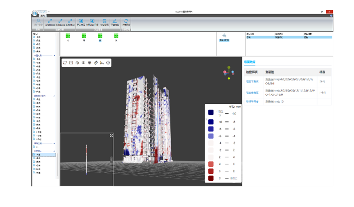
Task: Click the blue help icon below the close button
Action: pos(331,16)
